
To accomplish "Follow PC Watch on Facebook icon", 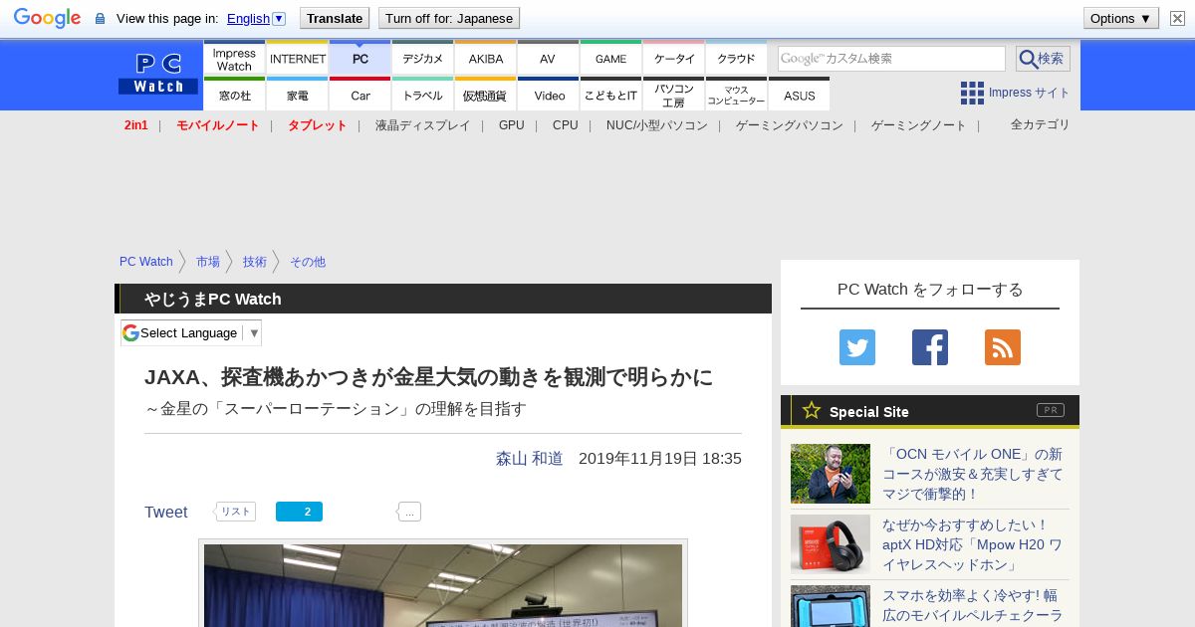I will (930, 347).
